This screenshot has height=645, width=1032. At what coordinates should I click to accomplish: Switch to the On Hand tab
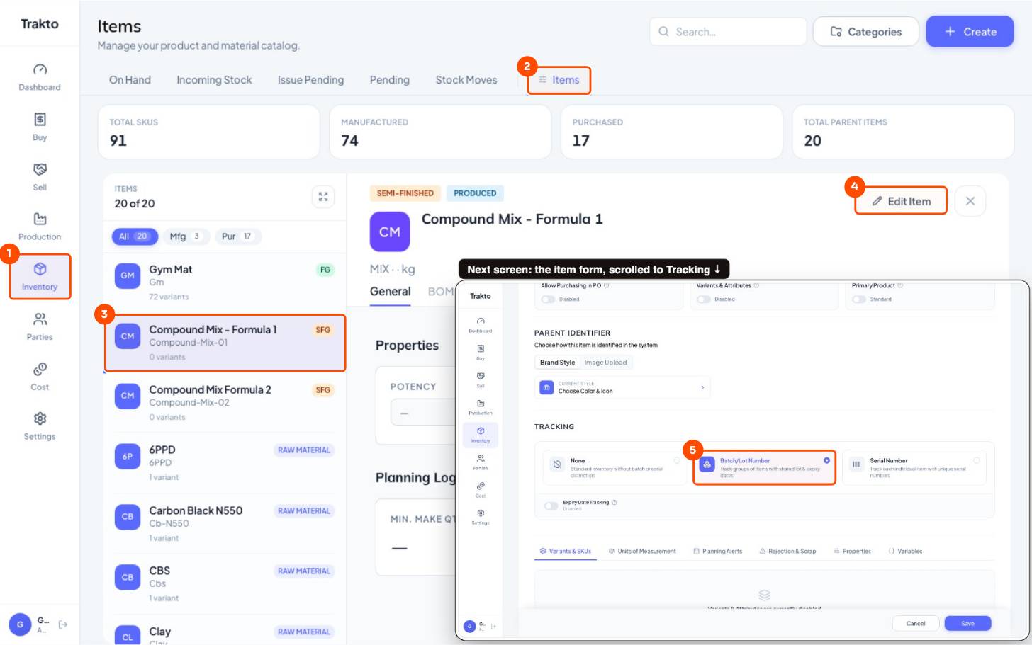pyautogui.click(x=130, y=80)
